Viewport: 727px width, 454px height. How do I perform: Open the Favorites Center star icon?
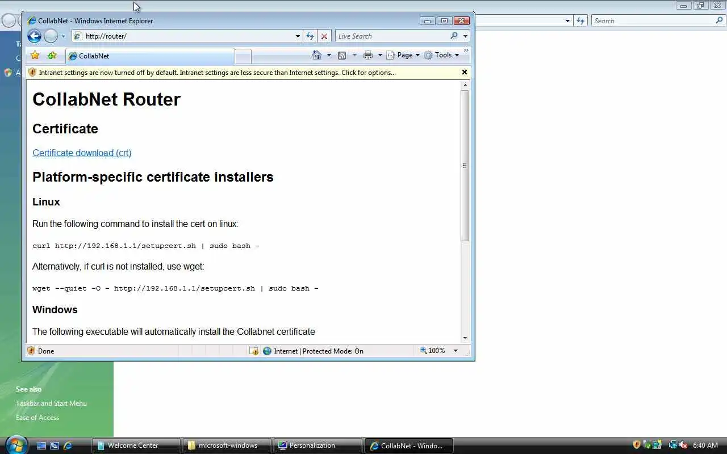pyautogui.click(x=35, y=55)
